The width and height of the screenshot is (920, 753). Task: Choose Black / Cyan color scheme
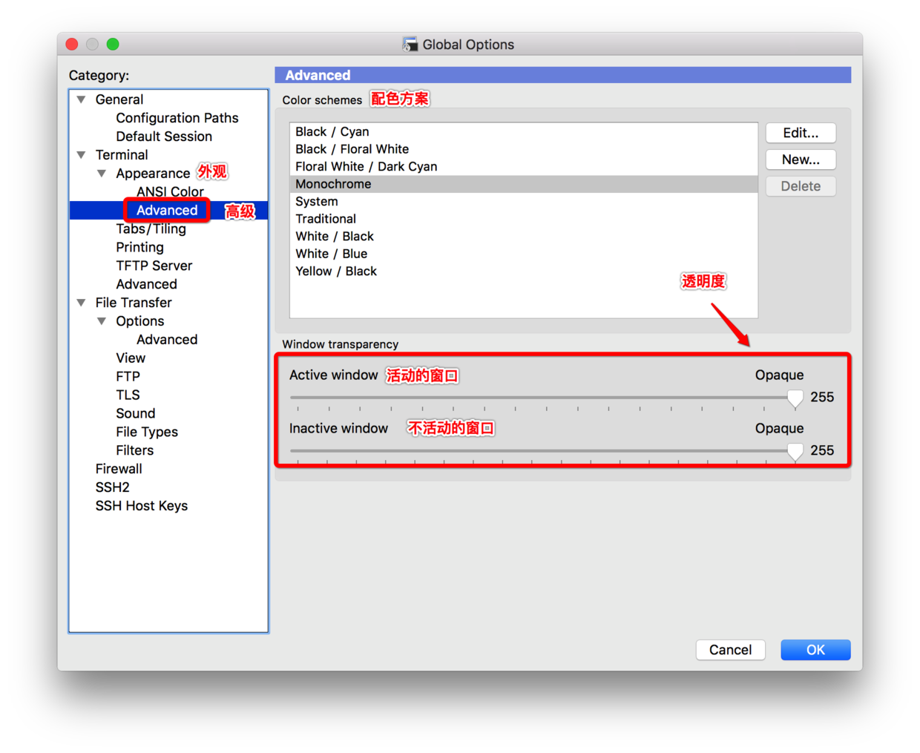point(523,131)
